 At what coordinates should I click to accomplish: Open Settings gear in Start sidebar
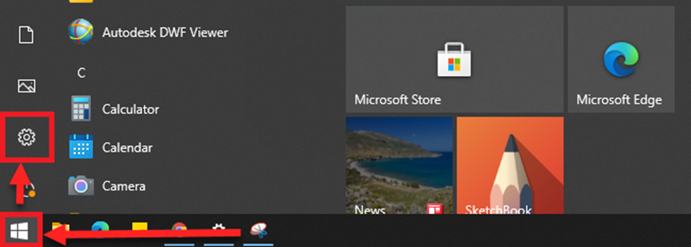(26, 137)
